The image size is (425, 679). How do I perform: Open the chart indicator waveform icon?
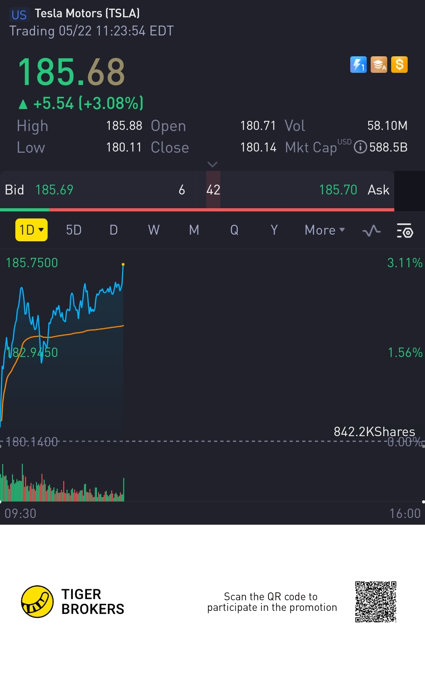click(x=371, y=230)
